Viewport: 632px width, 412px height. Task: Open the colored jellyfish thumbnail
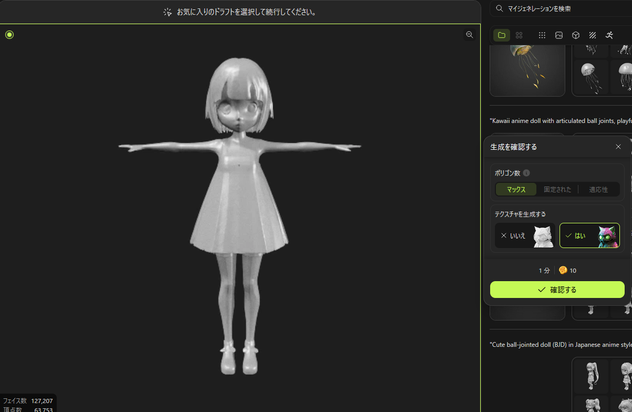tap(527, 70)
